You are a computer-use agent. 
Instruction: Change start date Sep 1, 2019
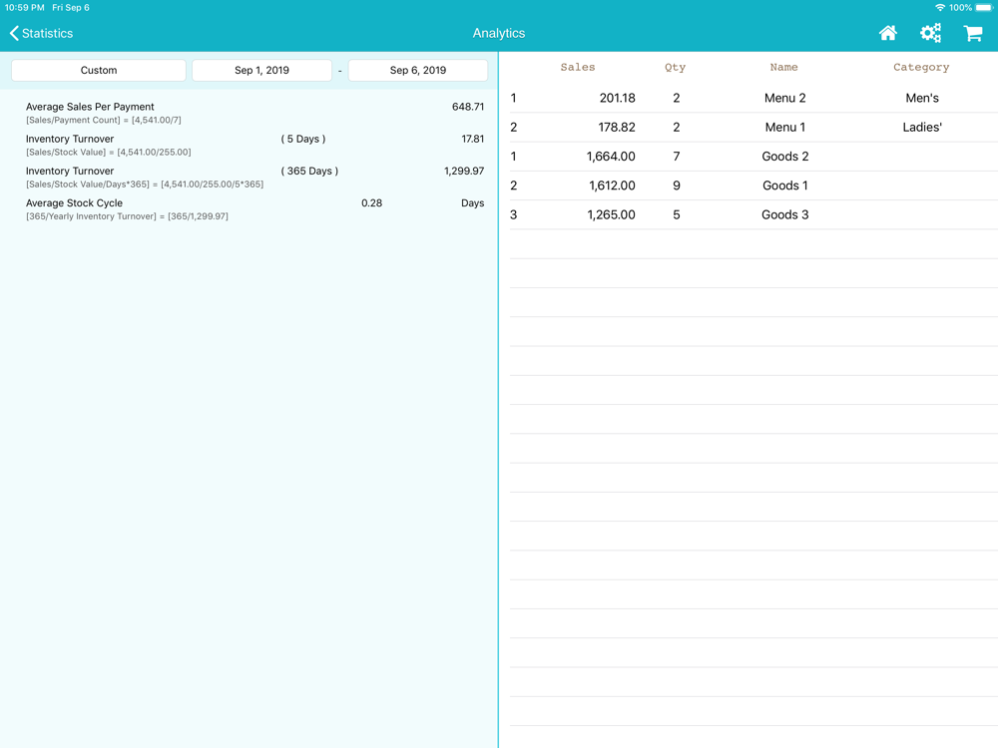(261, 70)
